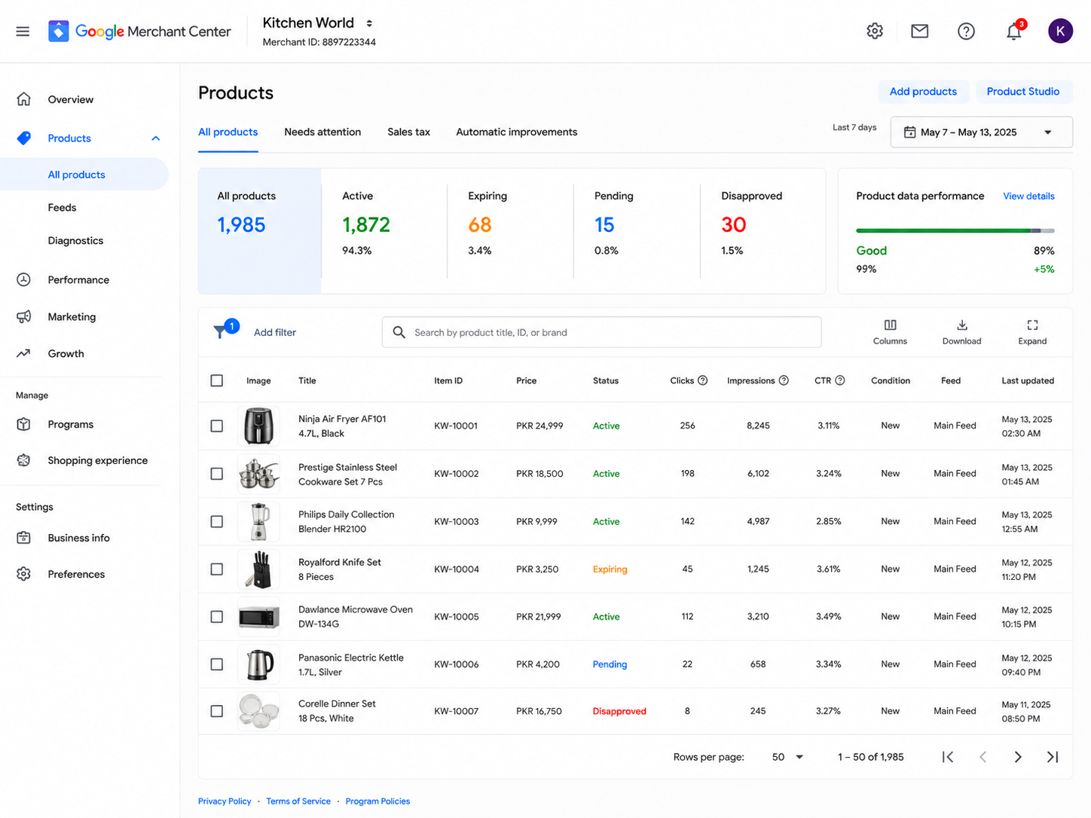Open the mail inbox icon
This screenshot has width=1091, height=818.
click(x=919, y=31)
